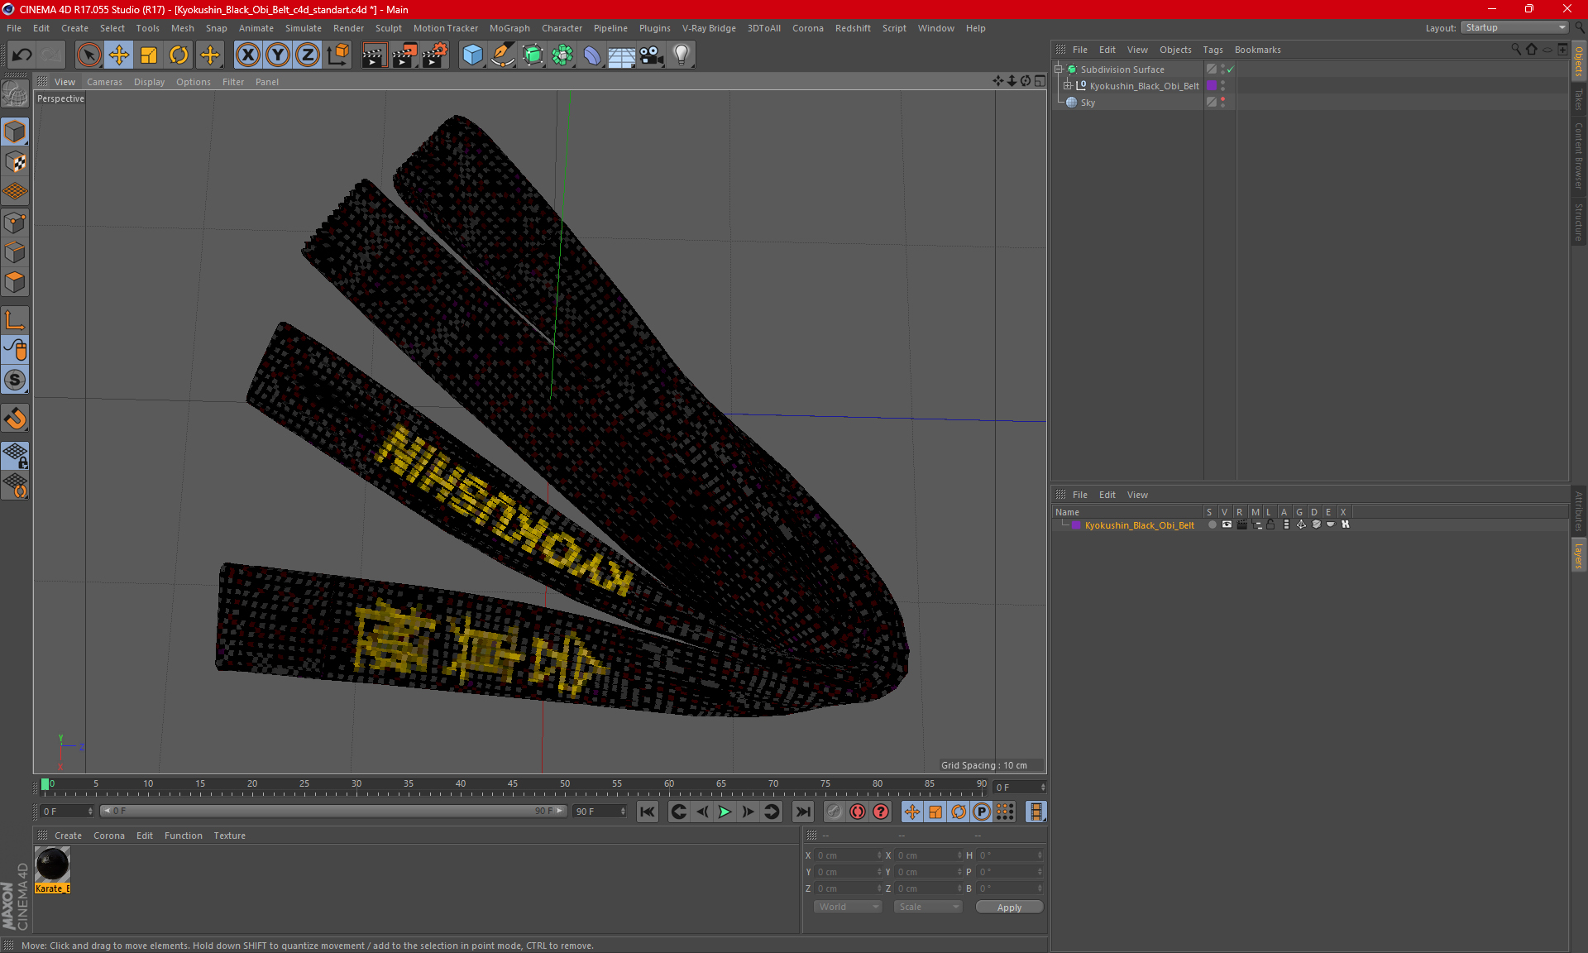Switch to Texture mode in left palette
The width and height of the screenshot is (1588, 953).
pyautogui.click(x=15, y=162)
